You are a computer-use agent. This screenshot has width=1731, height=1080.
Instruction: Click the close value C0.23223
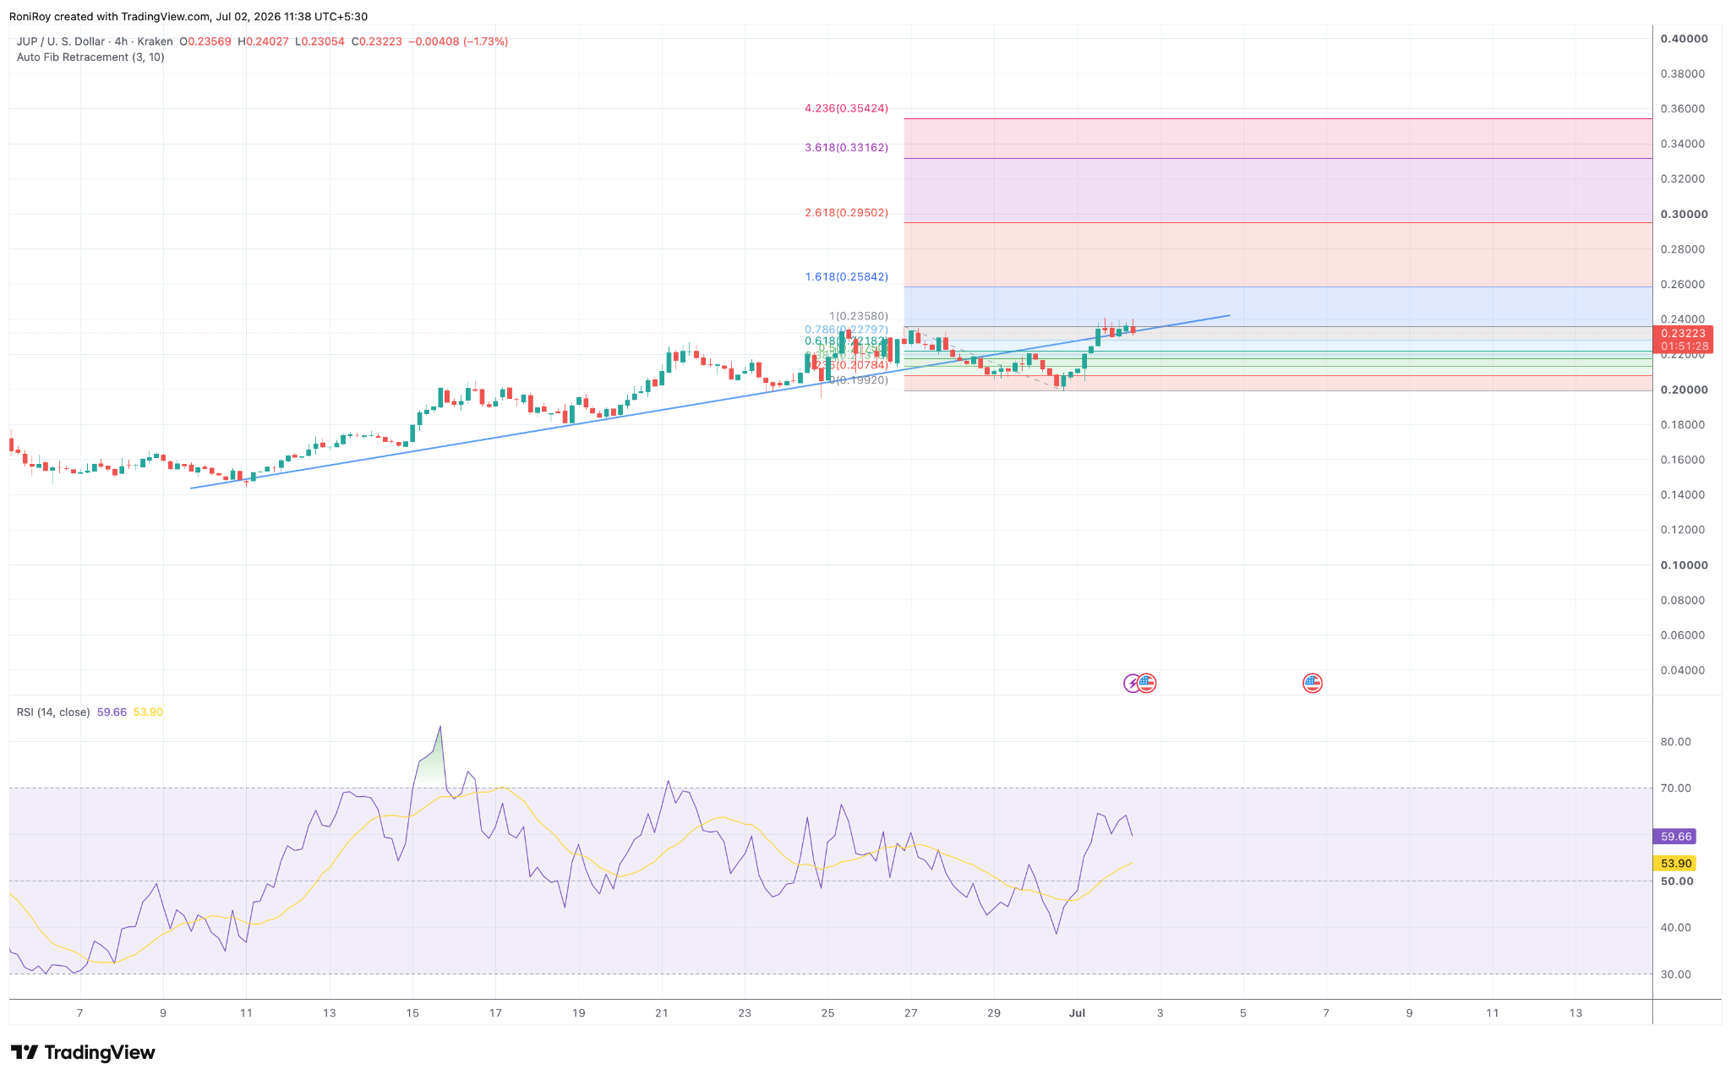click(378, 41)
